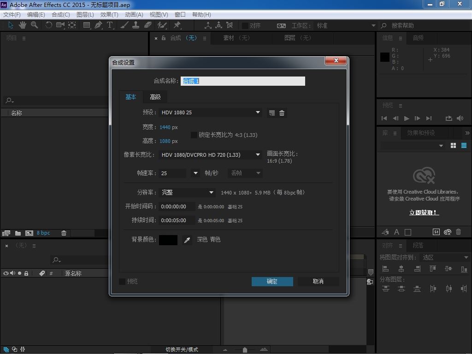
Task: Open the 预设 HDV 1080 25 dropdown
Action: point(210,112)
